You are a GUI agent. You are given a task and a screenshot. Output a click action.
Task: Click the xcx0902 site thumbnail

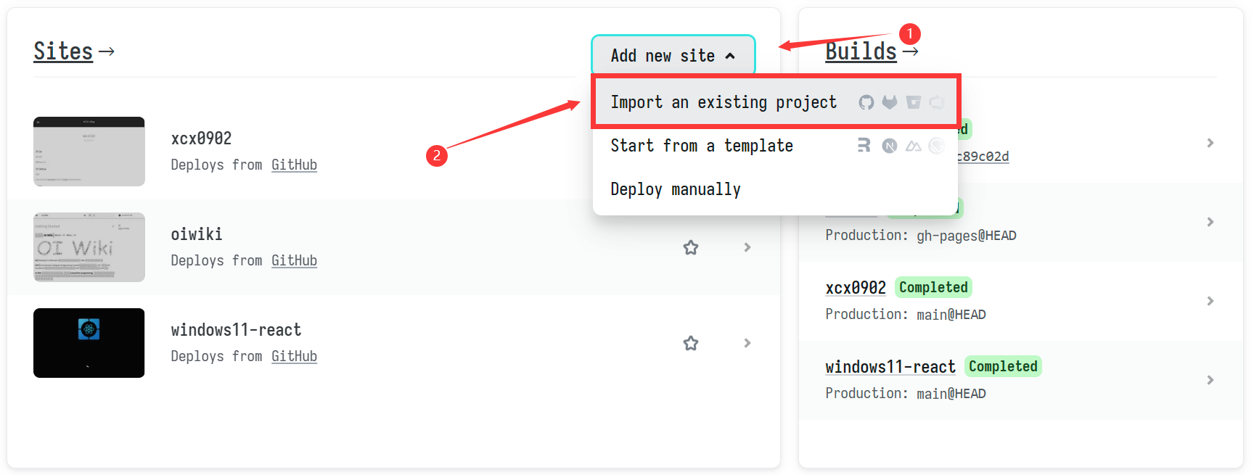click(89, 152)
